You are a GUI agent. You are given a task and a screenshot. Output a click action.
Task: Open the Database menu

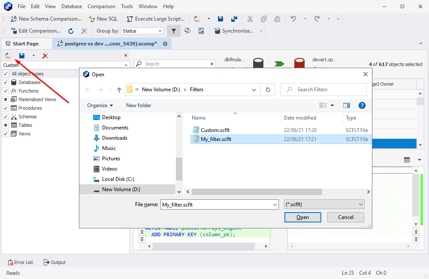click(72, 6)
